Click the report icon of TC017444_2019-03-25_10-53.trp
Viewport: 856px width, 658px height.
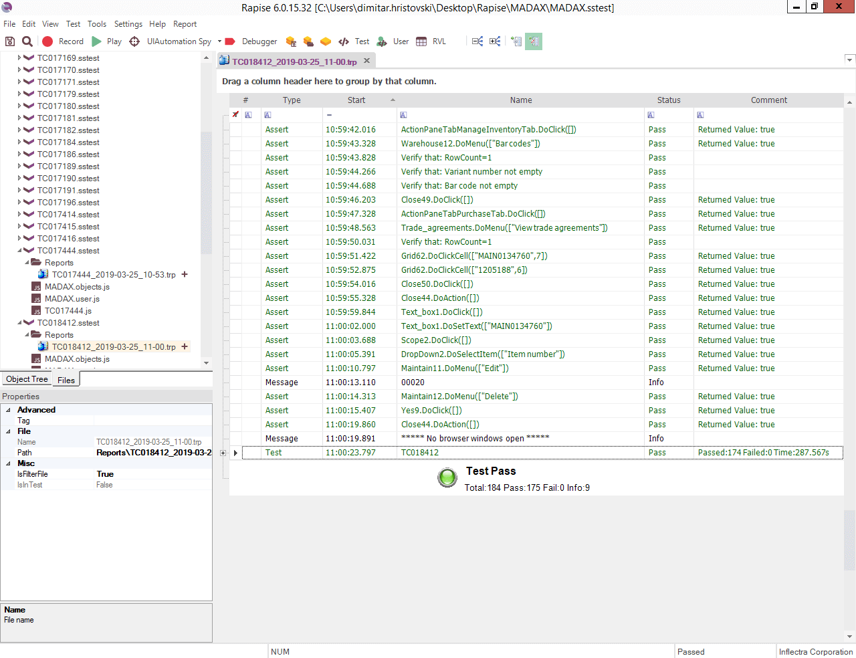(43, 274)
